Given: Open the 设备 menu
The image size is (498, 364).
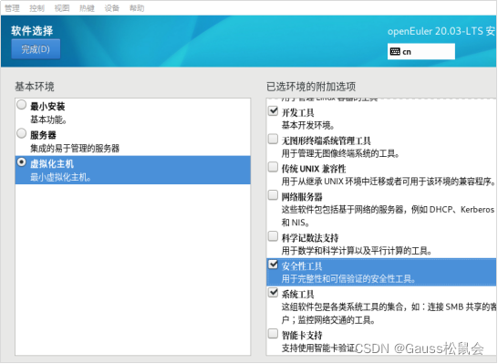Looking at the screenshot, I should (x=112, y=8).
